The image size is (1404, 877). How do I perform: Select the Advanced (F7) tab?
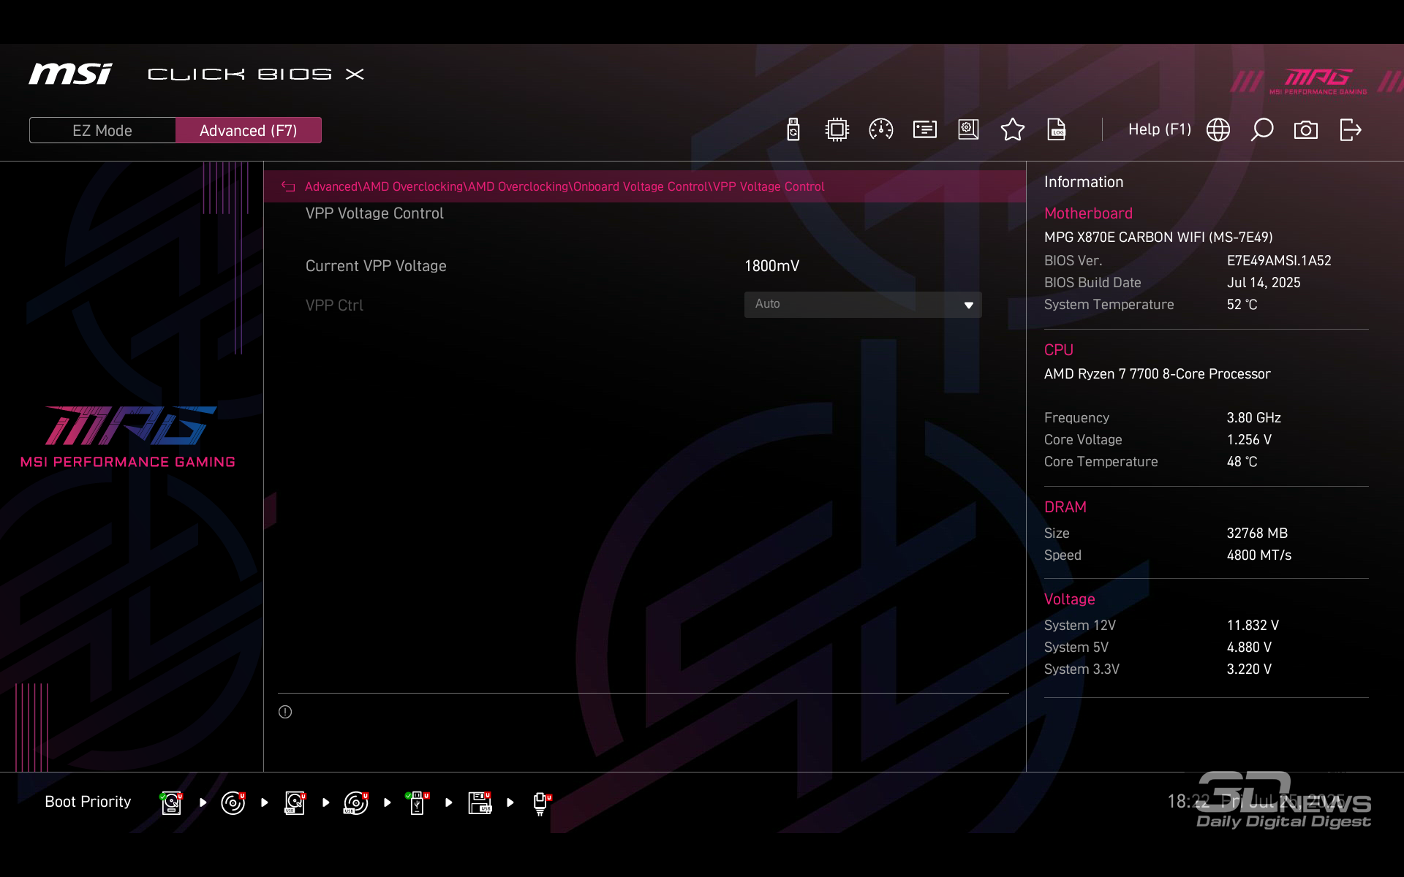[x=249, y=130]
